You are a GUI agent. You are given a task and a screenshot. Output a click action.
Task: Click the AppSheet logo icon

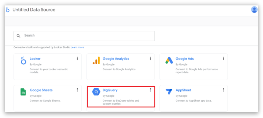[169, 92]
